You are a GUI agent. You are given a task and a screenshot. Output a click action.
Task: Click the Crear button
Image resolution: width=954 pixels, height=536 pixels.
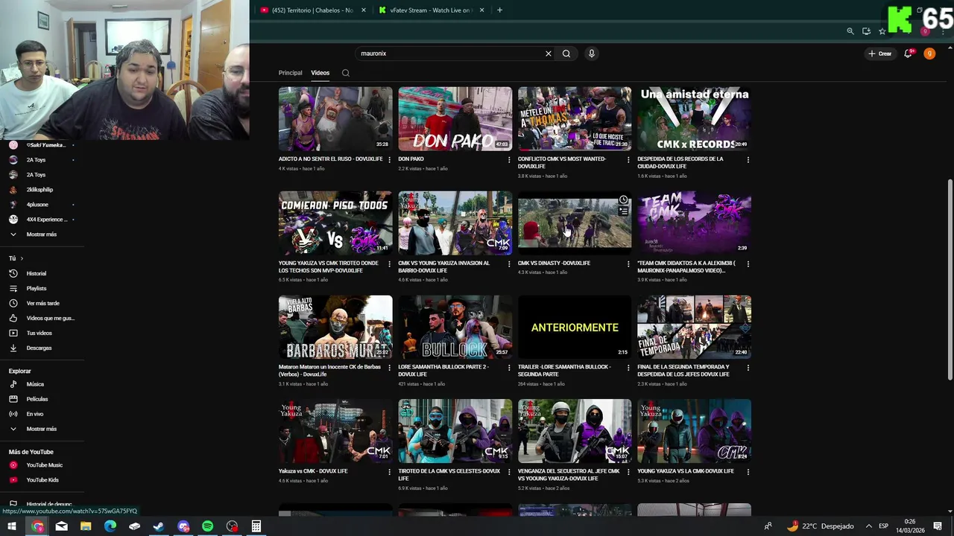coord(879,54)
